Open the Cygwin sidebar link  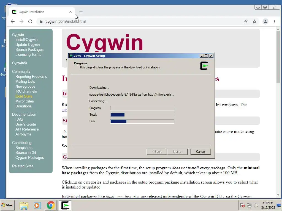(18, 35)
